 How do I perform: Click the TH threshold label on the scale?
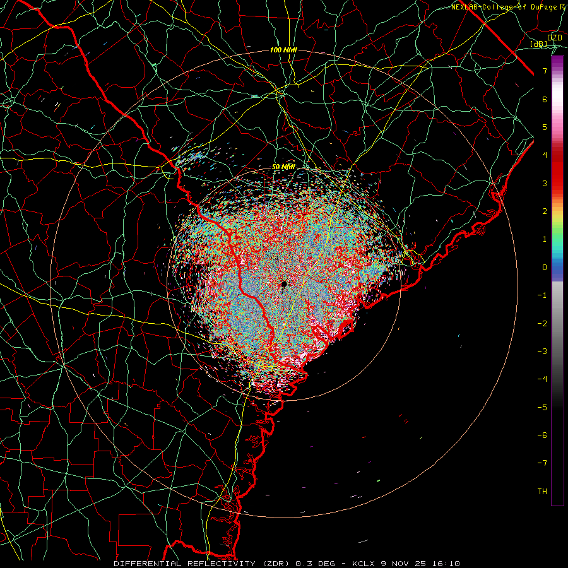pyautogui.click(x=542, y=491)
